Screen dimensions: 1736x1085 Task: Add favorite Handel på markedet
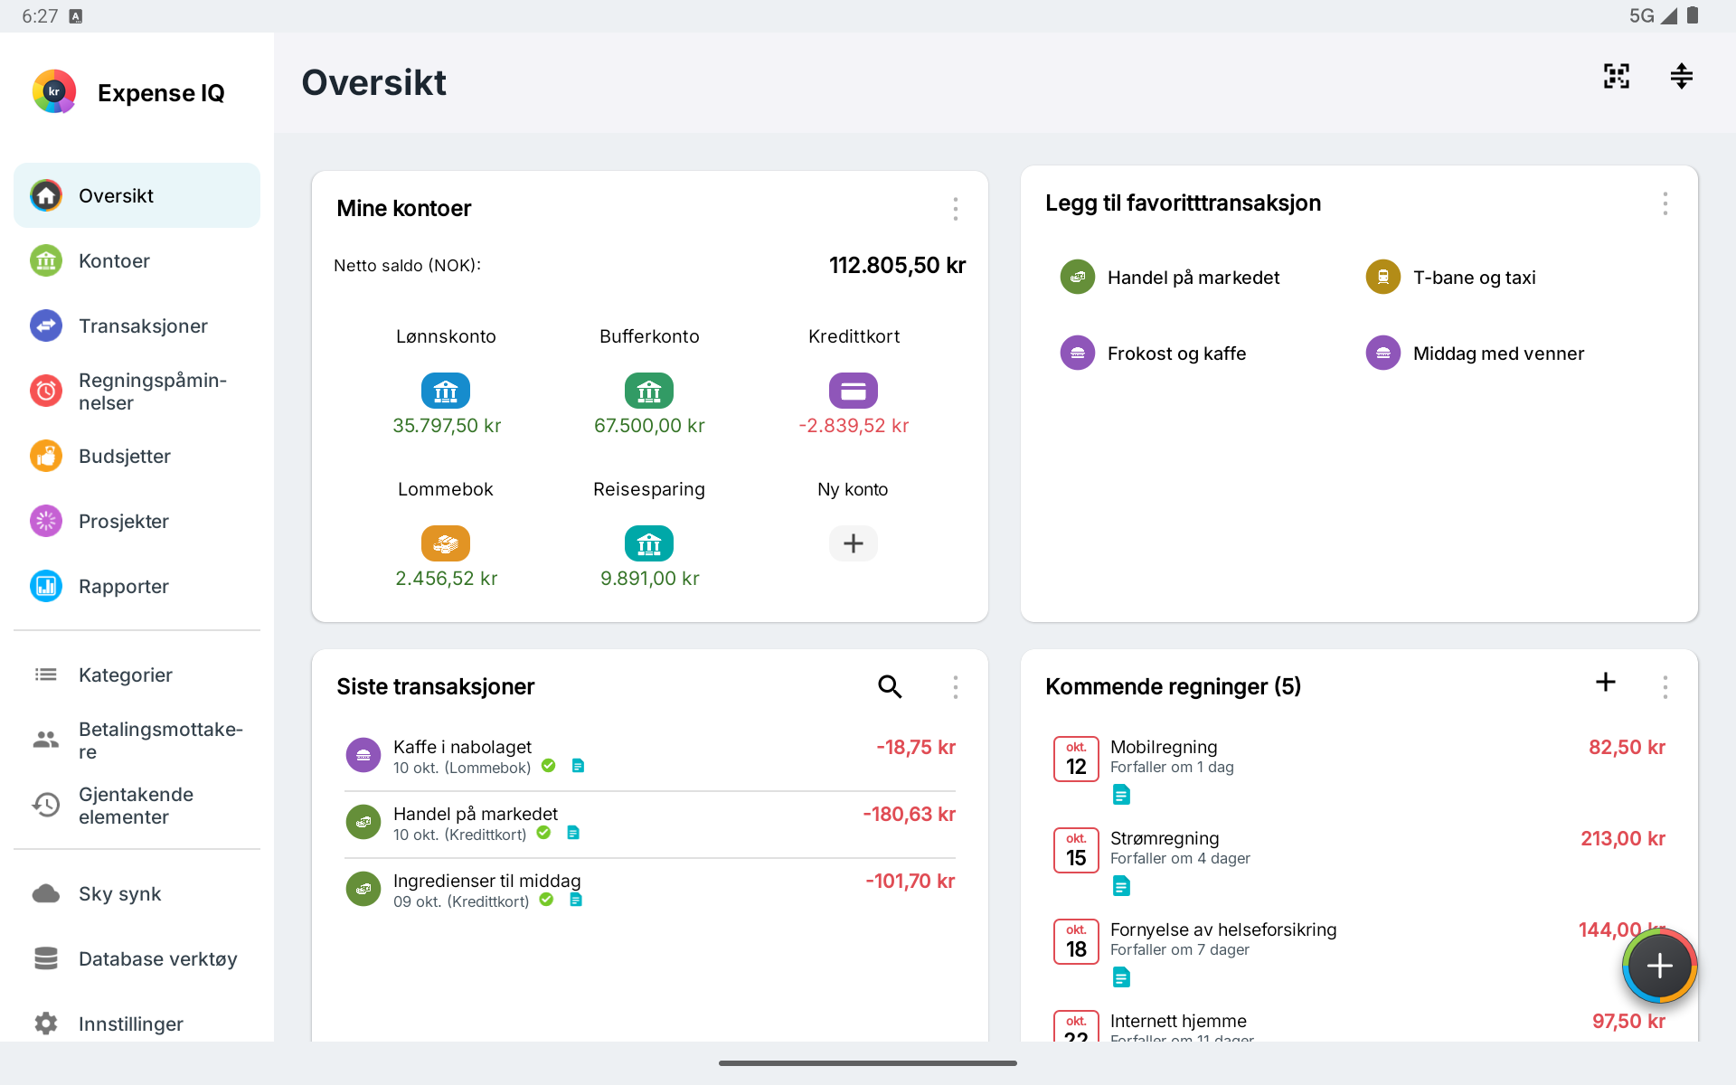click(1170, 278)
